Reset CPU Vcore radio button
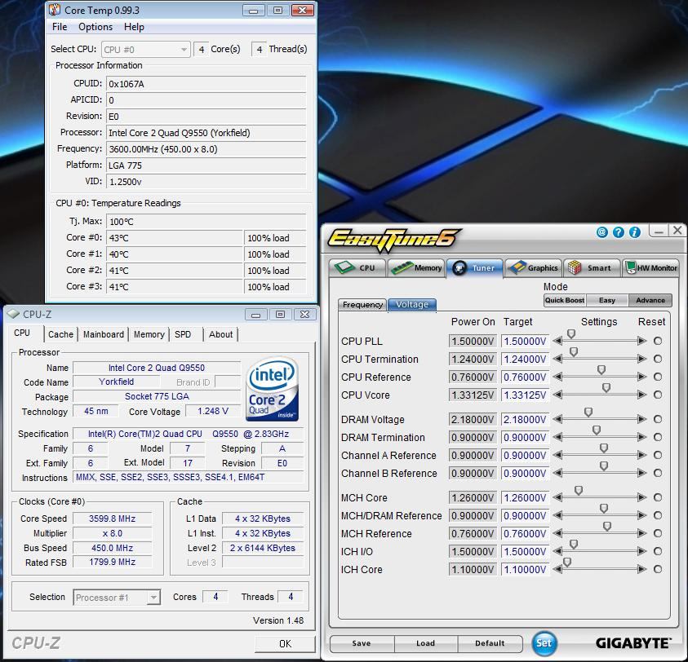The width and height of the screenshot is (688, 662). point(658,395)
